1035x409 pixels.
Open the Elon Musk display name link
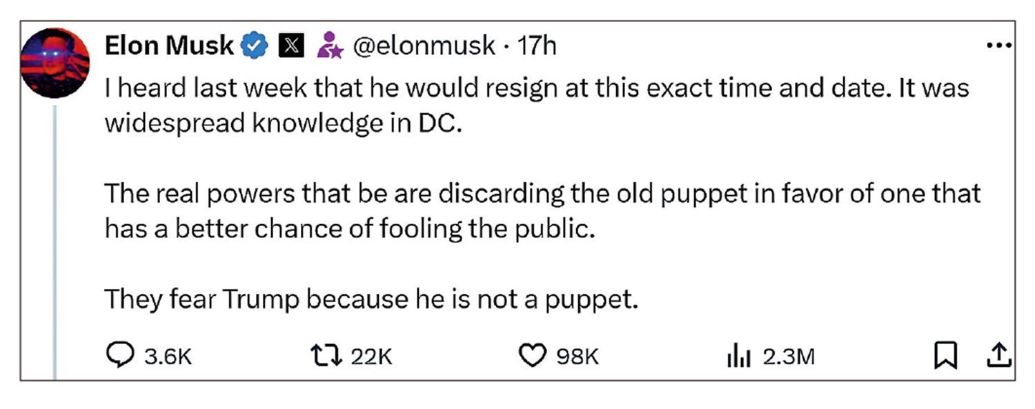[x=169, y=46]
